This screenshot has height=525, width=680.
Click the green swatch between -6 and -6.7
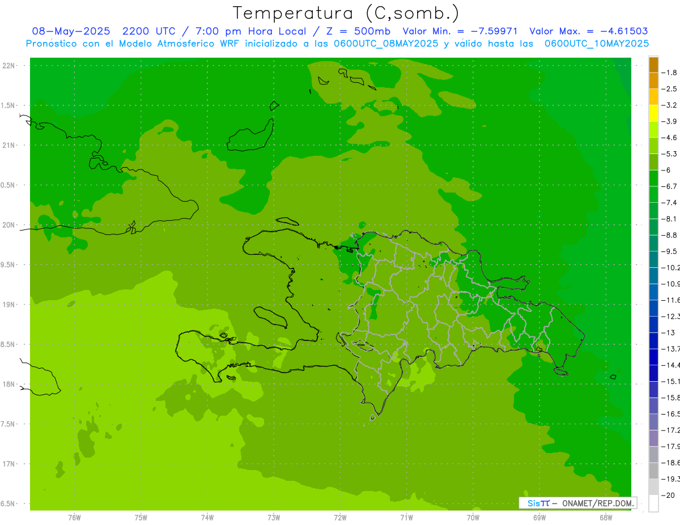click(653, 178)
